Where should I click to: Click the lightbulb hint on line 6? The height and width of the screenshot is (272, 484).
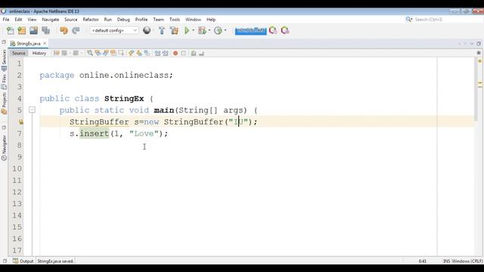(20, 122)
